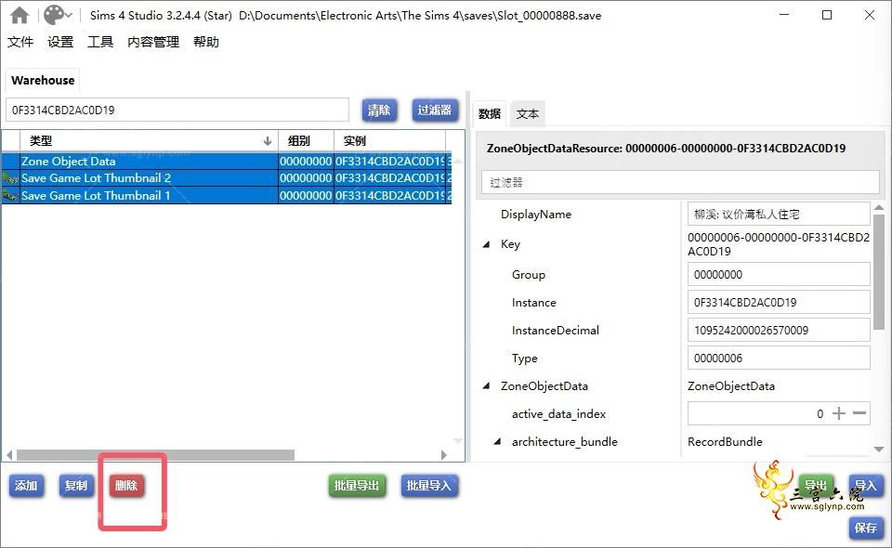Open the palette theme dropdown icon
This screenshot has width=892, height=548.
click(x=58, y=16)
